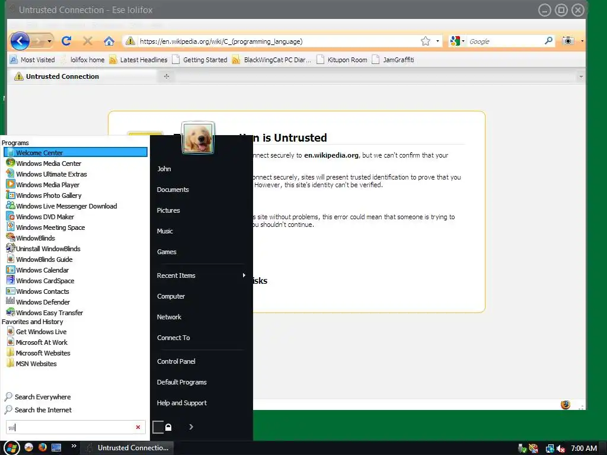Click the browser Back button
Viewport: 607px width, 455px height.
point(20,41)
